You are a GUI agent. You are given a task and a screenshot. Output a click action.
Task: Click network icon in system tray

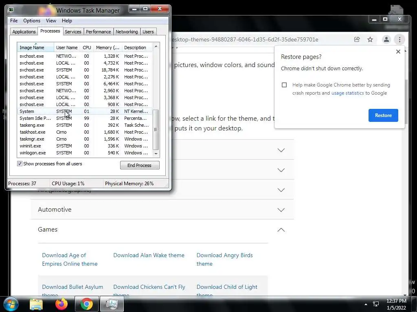[x=376, y=304]
